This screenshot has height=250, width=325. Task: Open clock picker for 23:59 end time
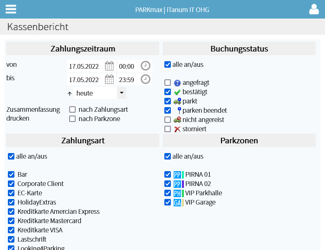pyautogui.click(x=145, y=79)
